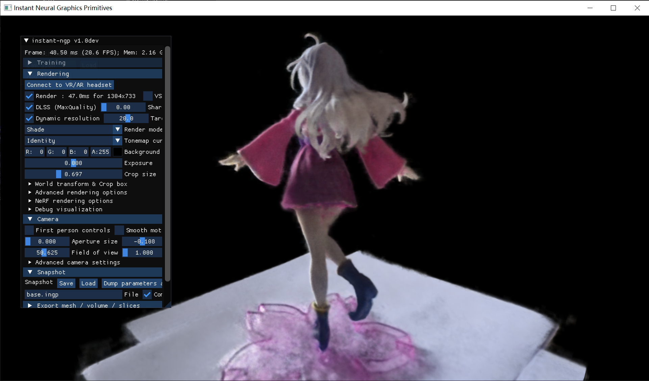Click the Crop size slider
Viewport: 649px width, 381px height.
coord(73,174)
